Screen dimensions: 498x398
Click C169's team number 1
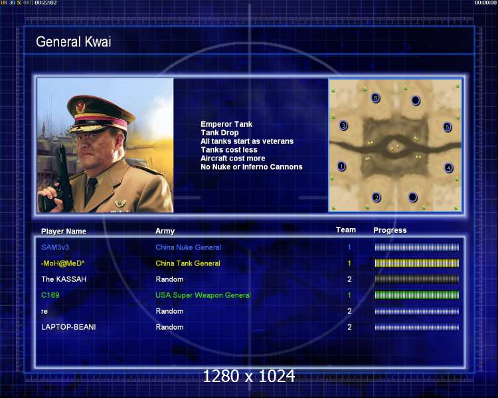tap(349, 295)
